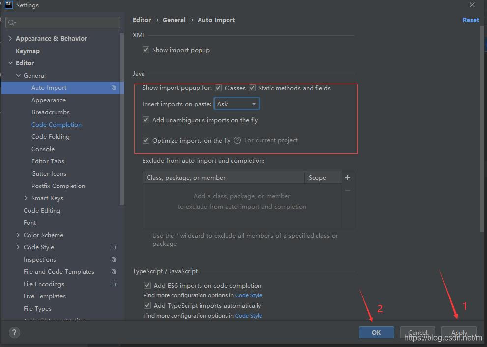This screenshot has height=347, width=487.
Task: Open Console settings
Action: 43,149
